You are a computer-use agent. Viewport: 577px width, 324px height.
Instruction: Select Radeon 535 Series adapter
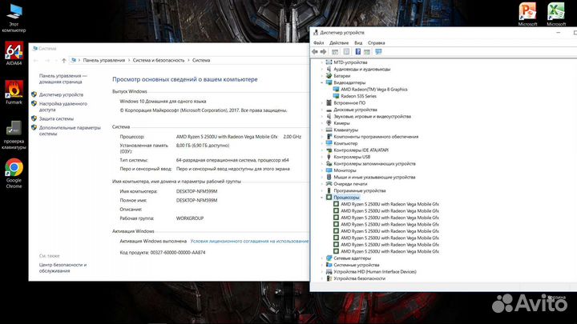point(358,96)
